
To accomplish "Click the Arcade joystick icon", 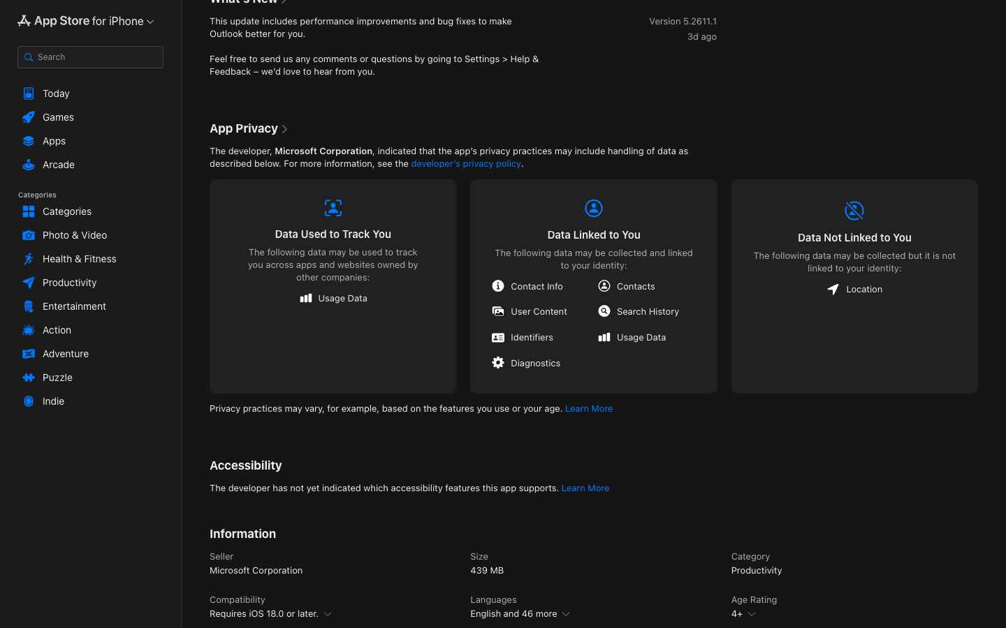I will [29, 165].
